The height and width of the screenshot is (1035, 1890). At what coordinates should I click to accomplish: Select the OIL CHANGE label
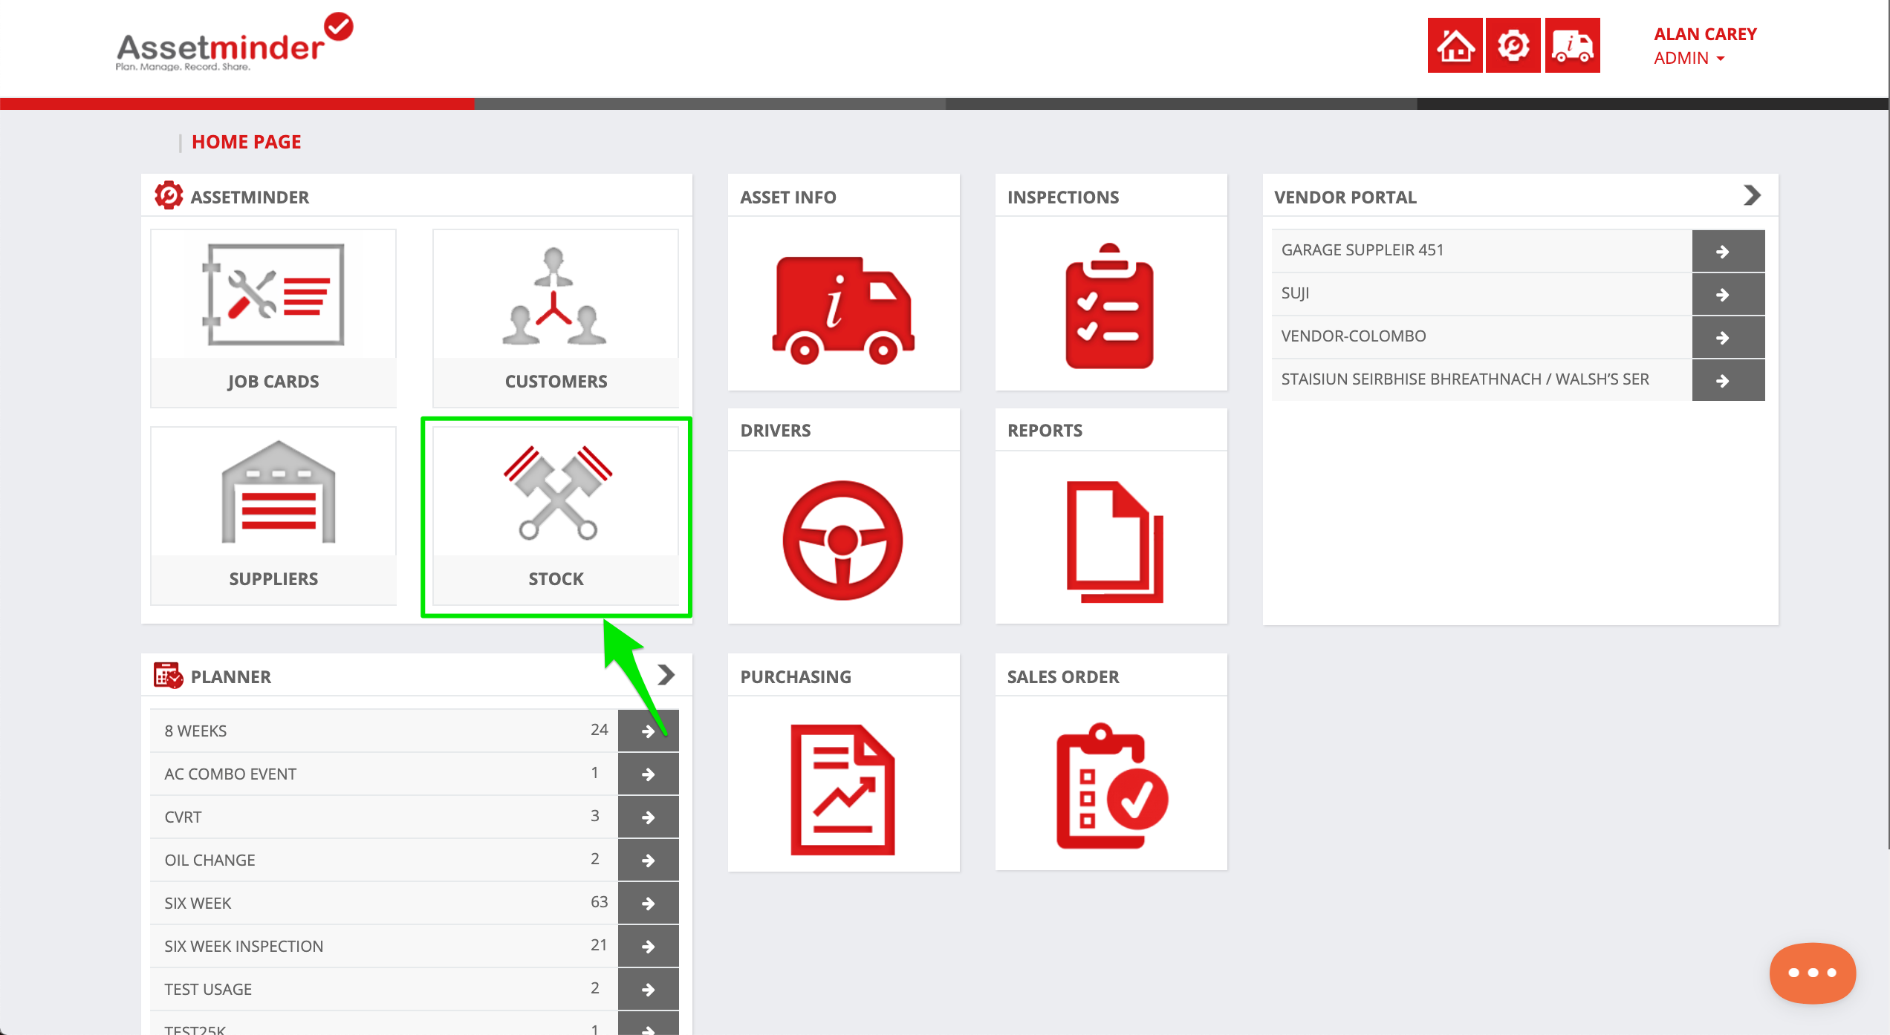click(210, 860)
